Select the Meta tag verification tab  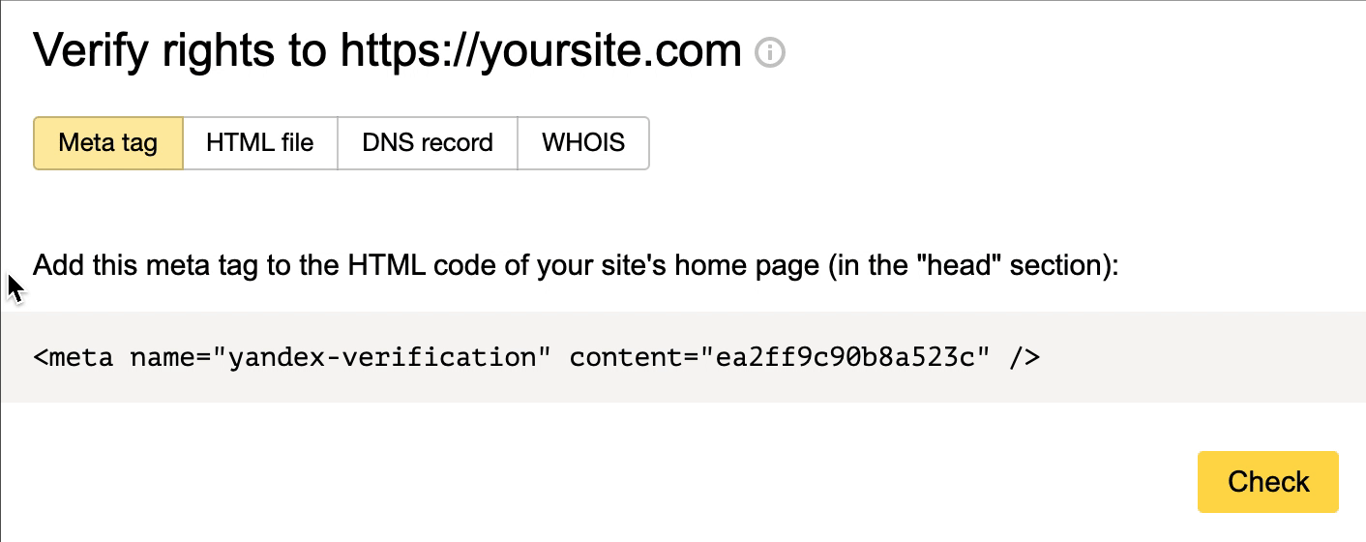(108, 143)
